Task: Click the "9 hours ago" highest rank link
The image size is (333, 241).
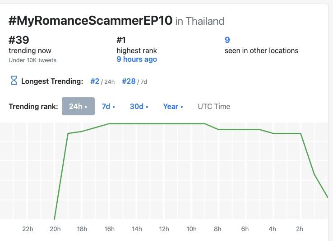Action: (x=137, y=59)
